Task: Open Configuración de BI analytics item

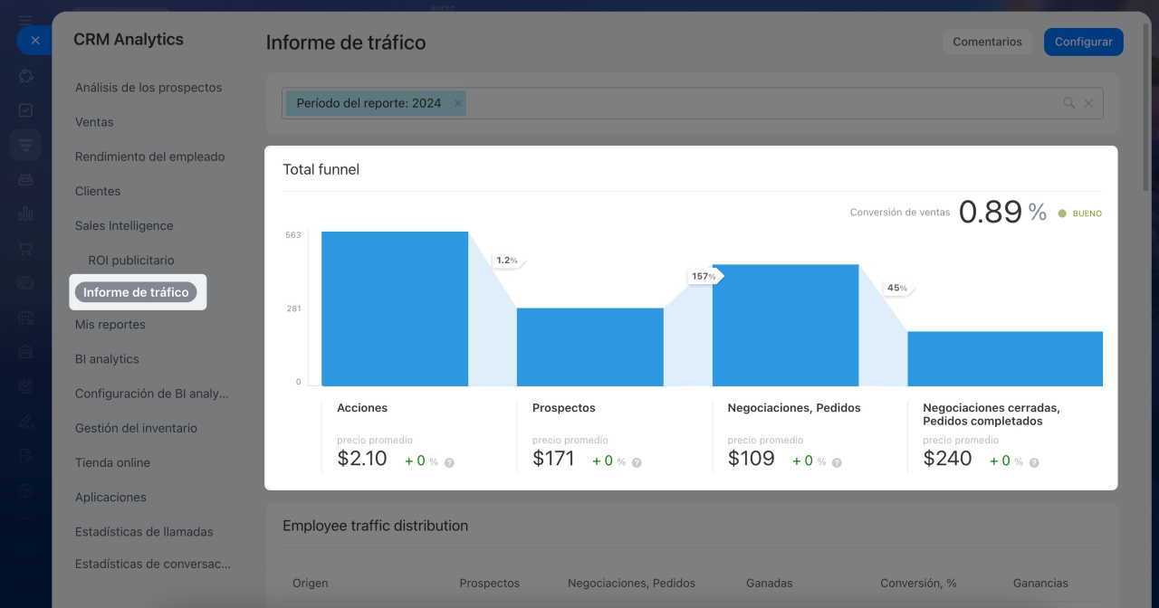Action: 151,394
